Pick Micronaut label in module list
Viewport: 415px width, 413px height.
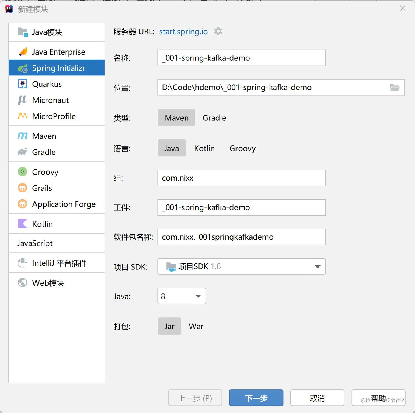(x=51, y=100)
